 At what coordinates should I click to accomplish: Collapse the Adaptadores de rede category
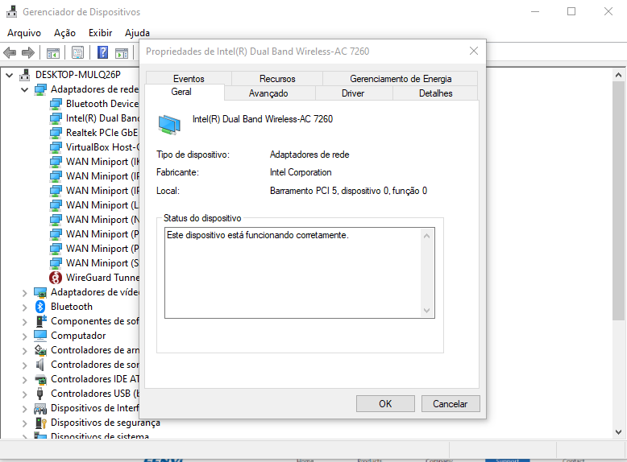[25, 89]
